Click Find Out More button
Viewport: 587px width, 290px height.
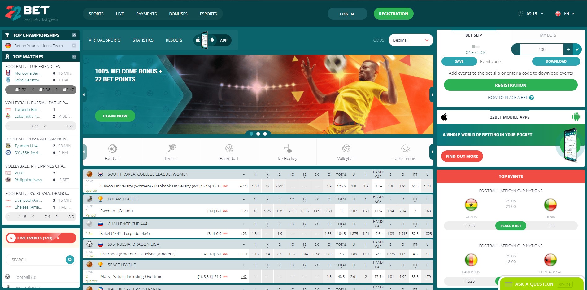tap(462, 156)
